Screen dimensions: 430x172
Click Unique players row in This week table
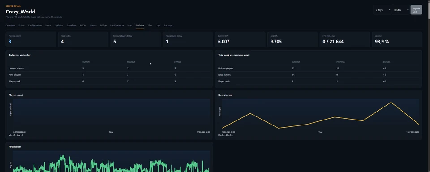pos(318,68)
